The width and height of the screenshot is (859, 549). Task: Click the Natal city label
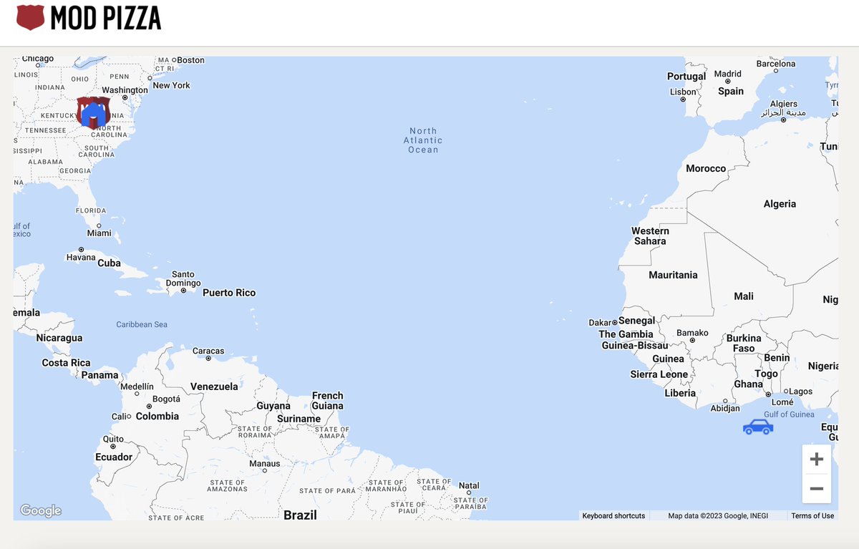pyautogui.click(x=469, y=485)
